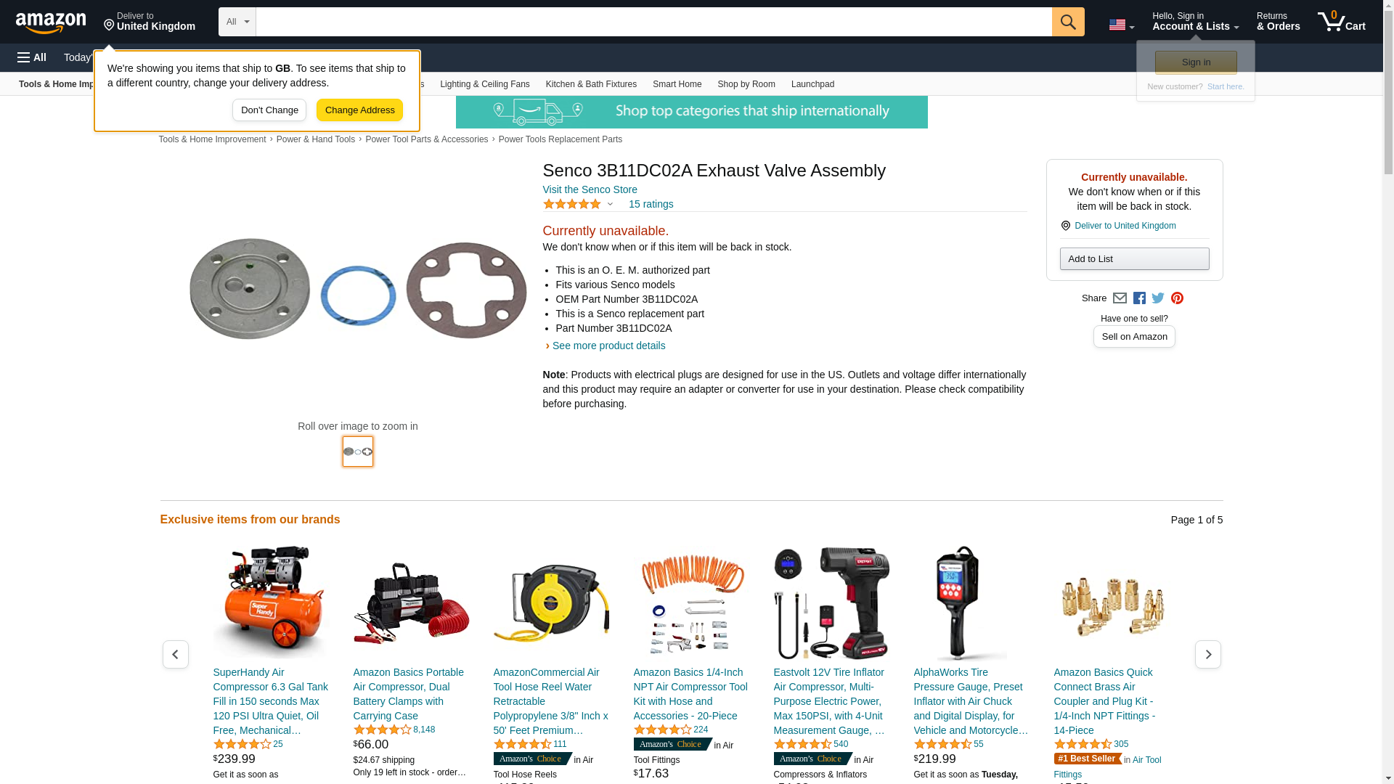The height and width of the screenshot is (784, 1394).
Task: Select the product image thumbnail
Action: pos(358,452)
